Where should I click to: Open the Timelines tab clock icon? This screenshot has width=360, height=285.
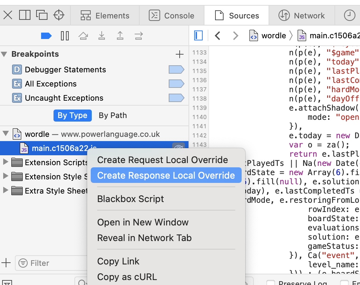pyautogui.click(x=349, y=16)
